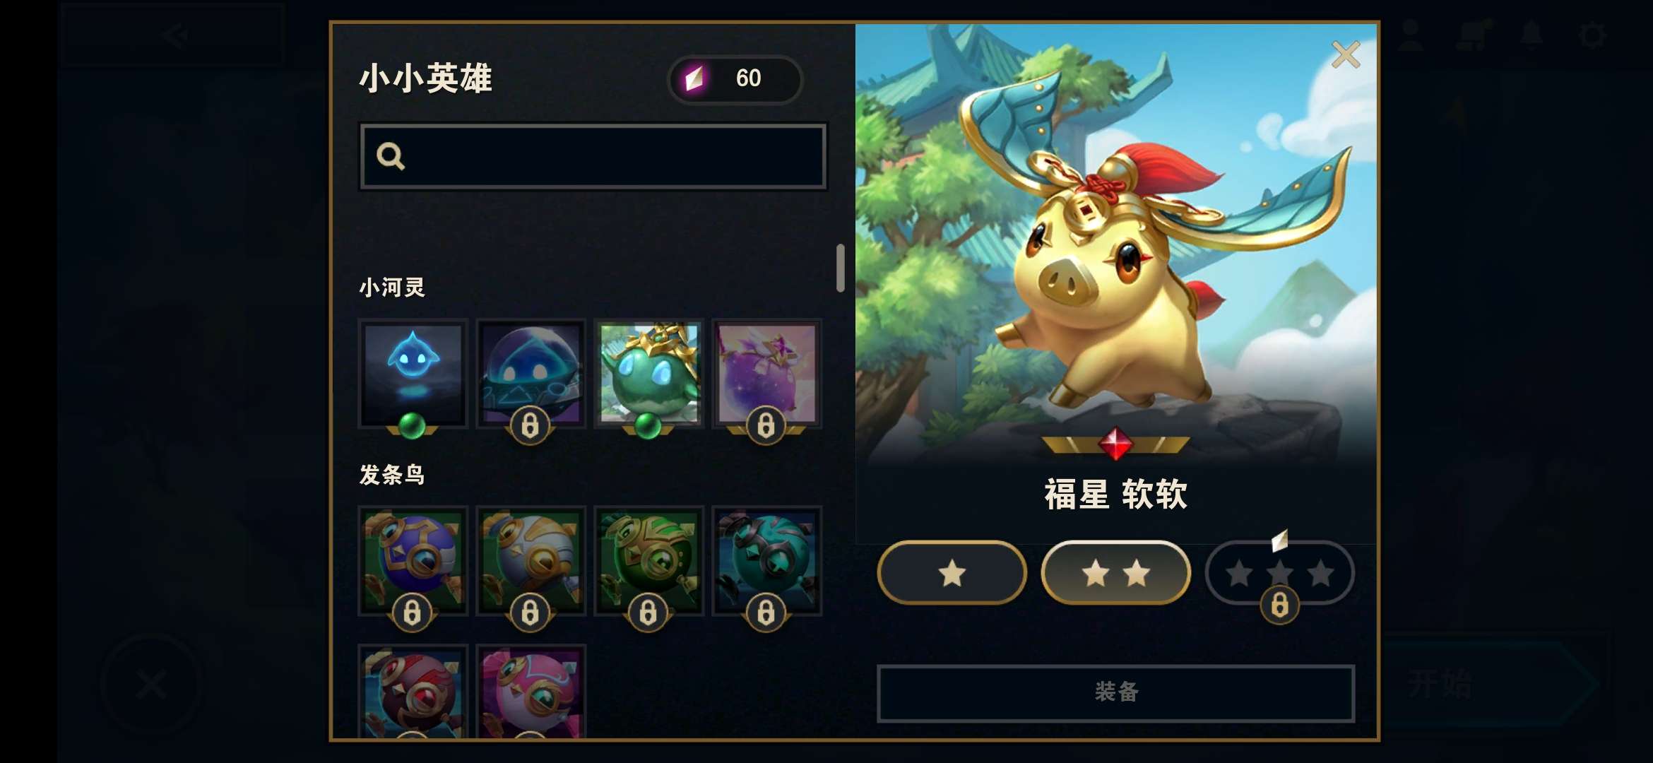Pick the purple wind-up bird
This screenshot has height=763, width=1653.
coord(413,561)
